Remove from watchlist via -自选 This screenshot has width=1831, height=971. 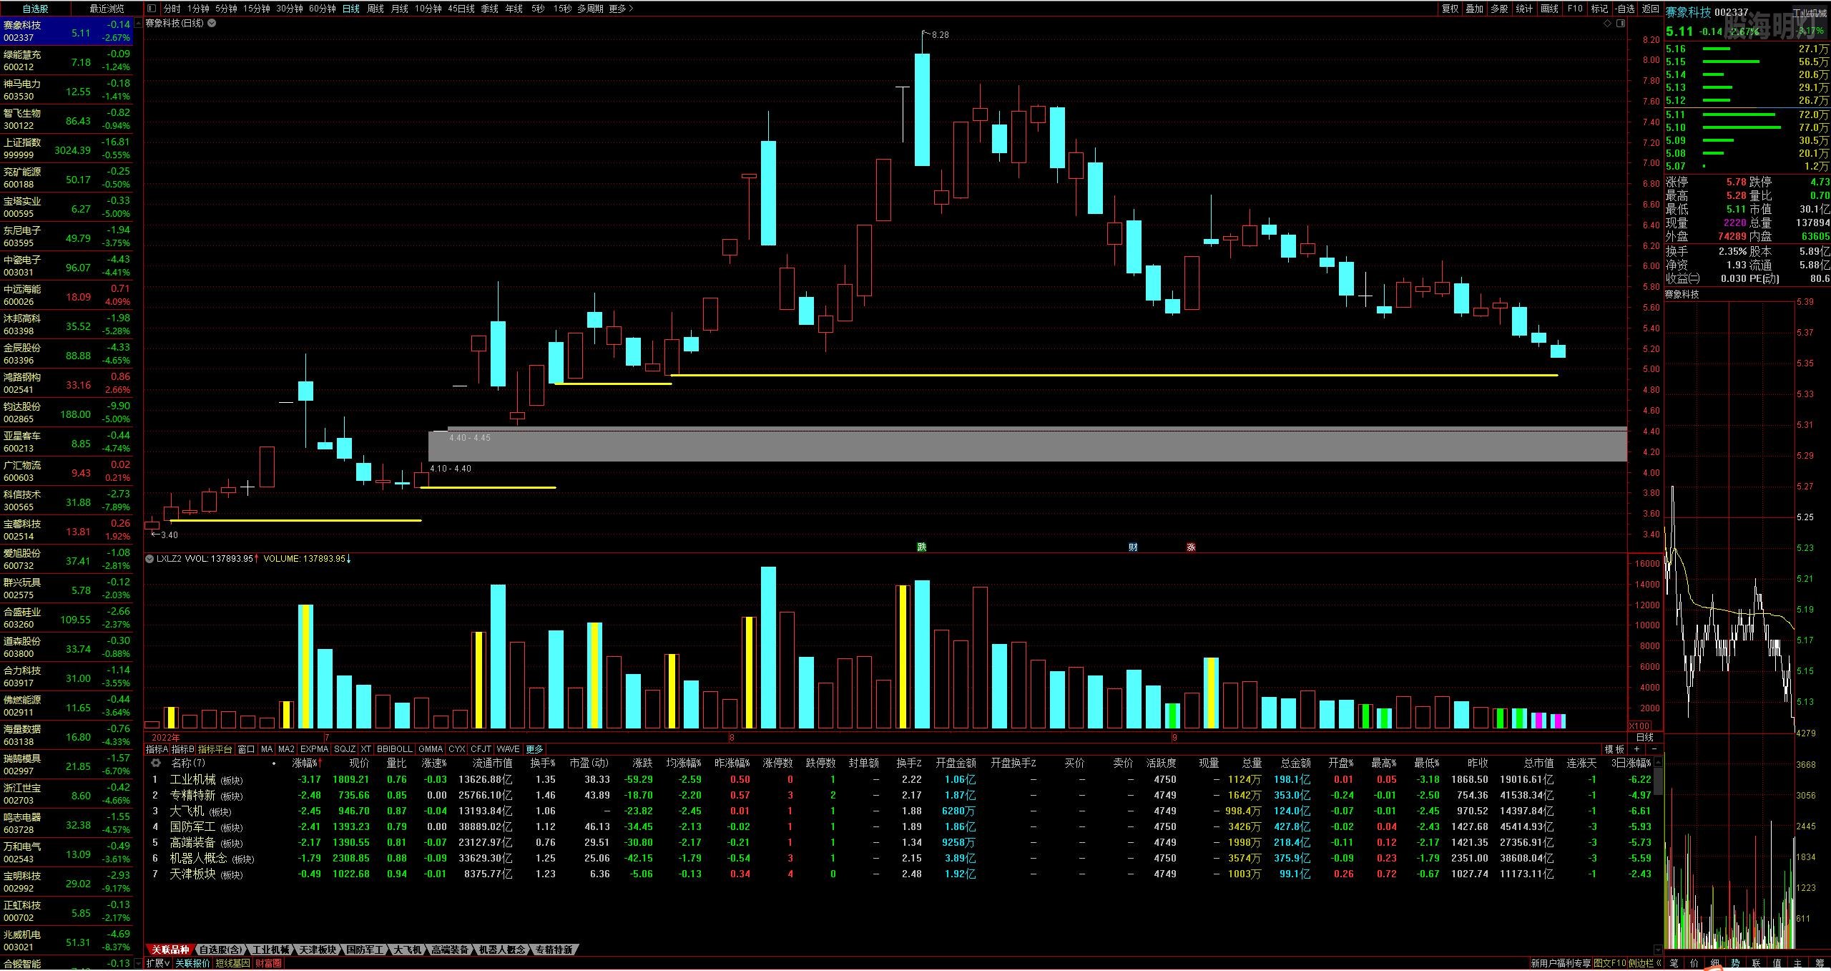click(1625, 9)
